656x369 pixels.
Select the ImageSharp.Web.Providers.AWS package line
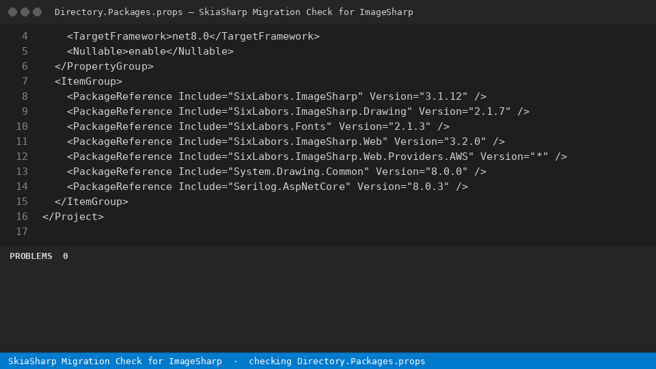pyautogui.click(x=316, y=157)
